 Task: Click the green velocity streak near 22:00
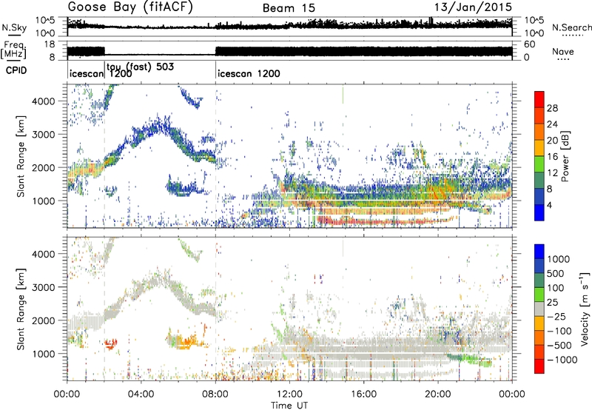point(470,360)
